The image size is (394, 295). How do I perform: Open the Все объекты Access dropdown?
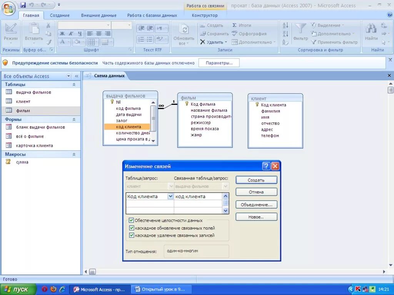pos(68,76)
